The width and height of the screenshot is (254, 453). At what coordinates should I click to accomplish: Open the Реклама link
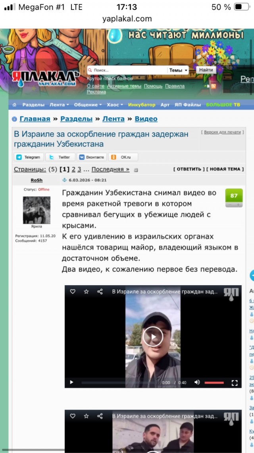tap(96, 92)
